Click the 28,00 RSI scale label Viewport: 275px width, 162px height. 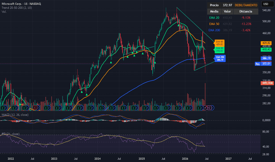266,154
